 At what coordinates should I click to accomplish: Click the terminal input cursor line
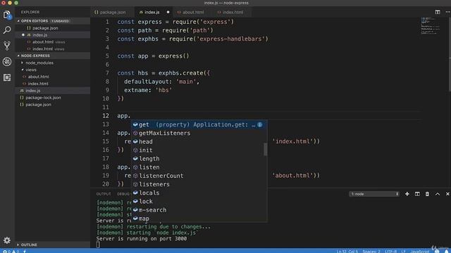pyautogui.click(x=98, y=245)
